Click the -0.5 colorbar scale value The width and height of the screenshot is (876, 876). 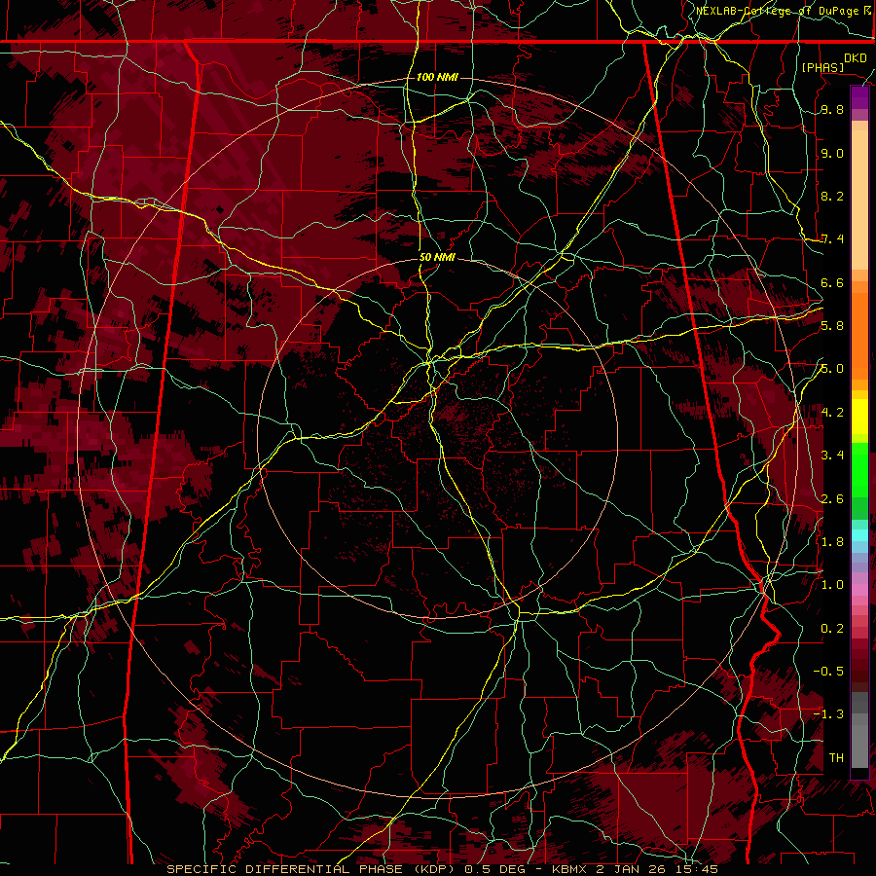tap(828, 671)
